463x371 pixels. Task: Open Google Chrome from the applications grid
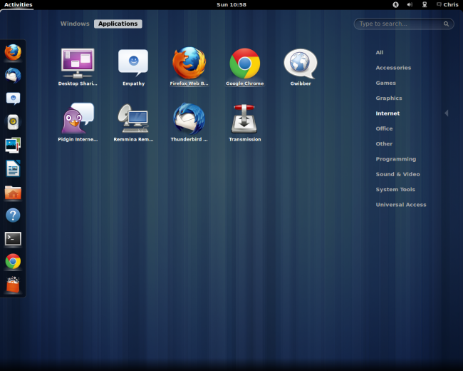click(x=245, y=67)
